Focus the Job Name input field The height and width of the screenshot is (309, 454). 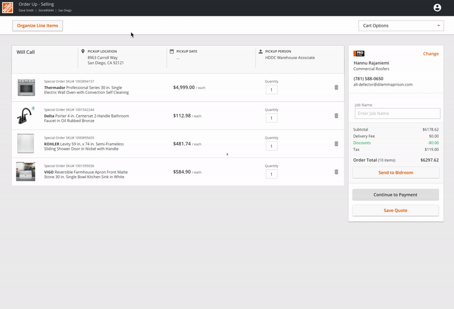pyautogui.click(x=397, y=114)
